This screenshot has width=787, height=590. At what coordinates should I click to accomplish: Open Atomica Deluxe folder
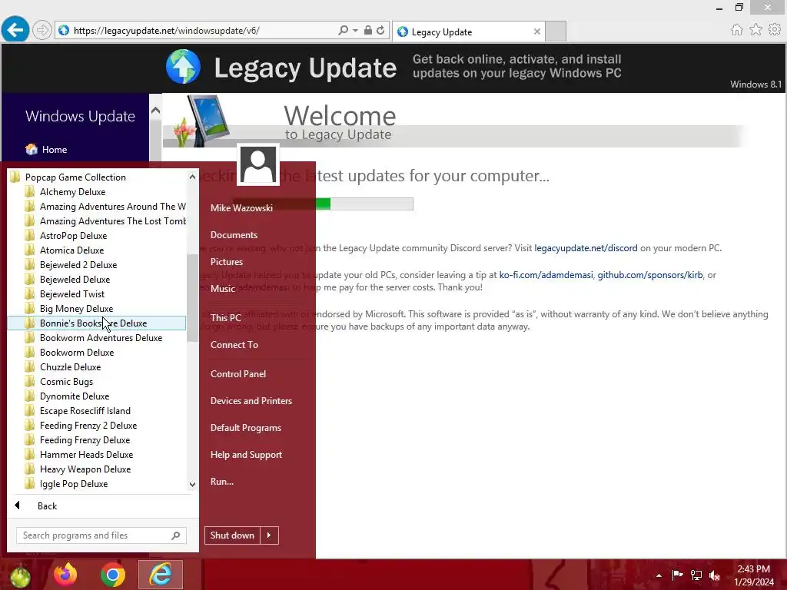[x=96, y=250]
